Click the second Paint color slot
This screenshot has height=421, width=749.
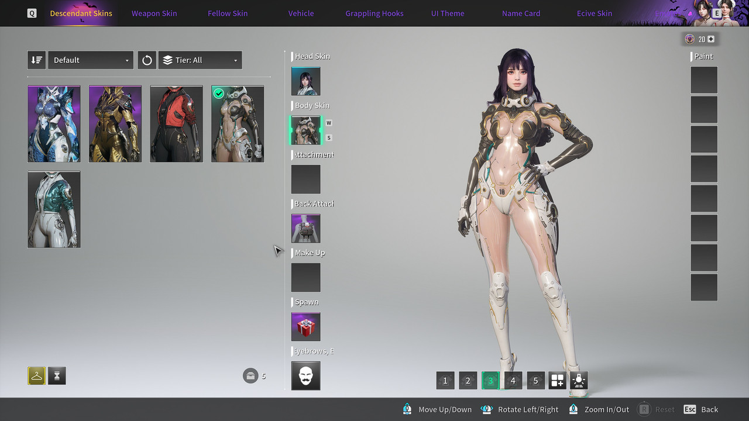[x=704, y=109]
